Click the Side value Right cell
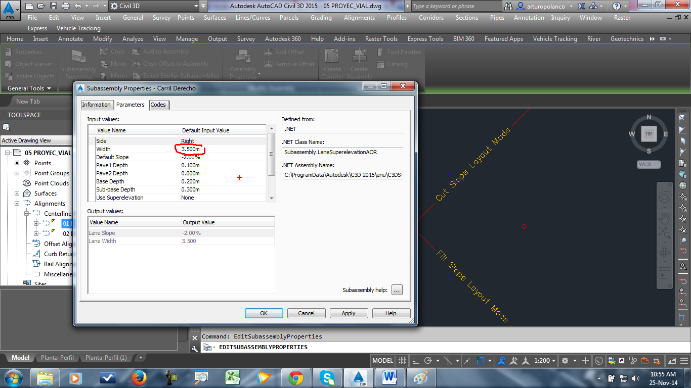Screen dimensions: 691x388 pyautogui.click(x=223, y=141)
